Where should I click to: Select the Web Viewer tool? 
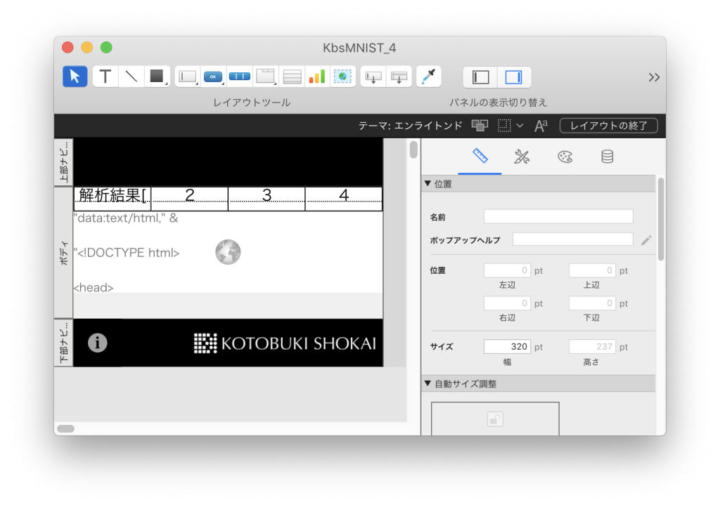click(x=342, y=77)
